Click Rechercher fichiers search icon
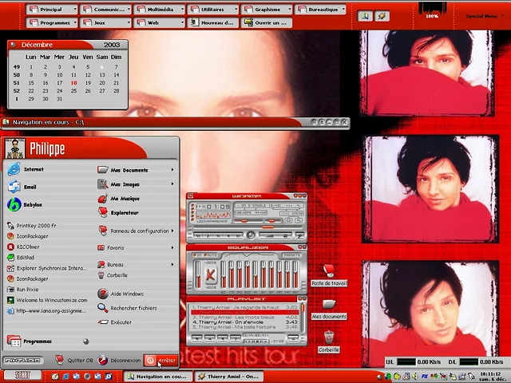511x383 pixels. tap(104, 308)
